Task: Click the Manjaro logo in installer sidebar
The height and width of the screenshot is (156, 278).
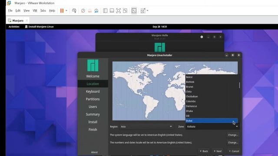Action: tap(93, 65)
